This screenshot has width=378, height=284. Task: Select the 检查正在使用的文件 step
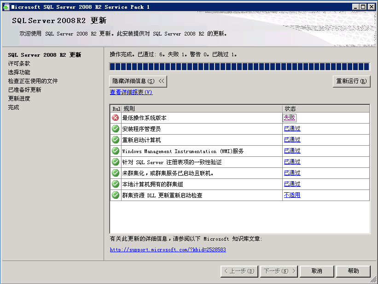[x=33, y=81]
